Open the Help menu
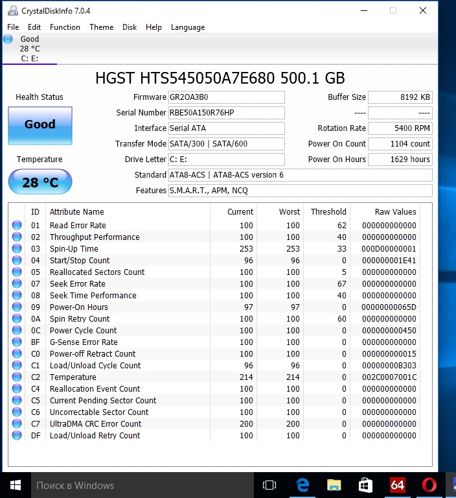Image resolution: width=456 pixels, height=498 pixels. [x=154, y=27]
